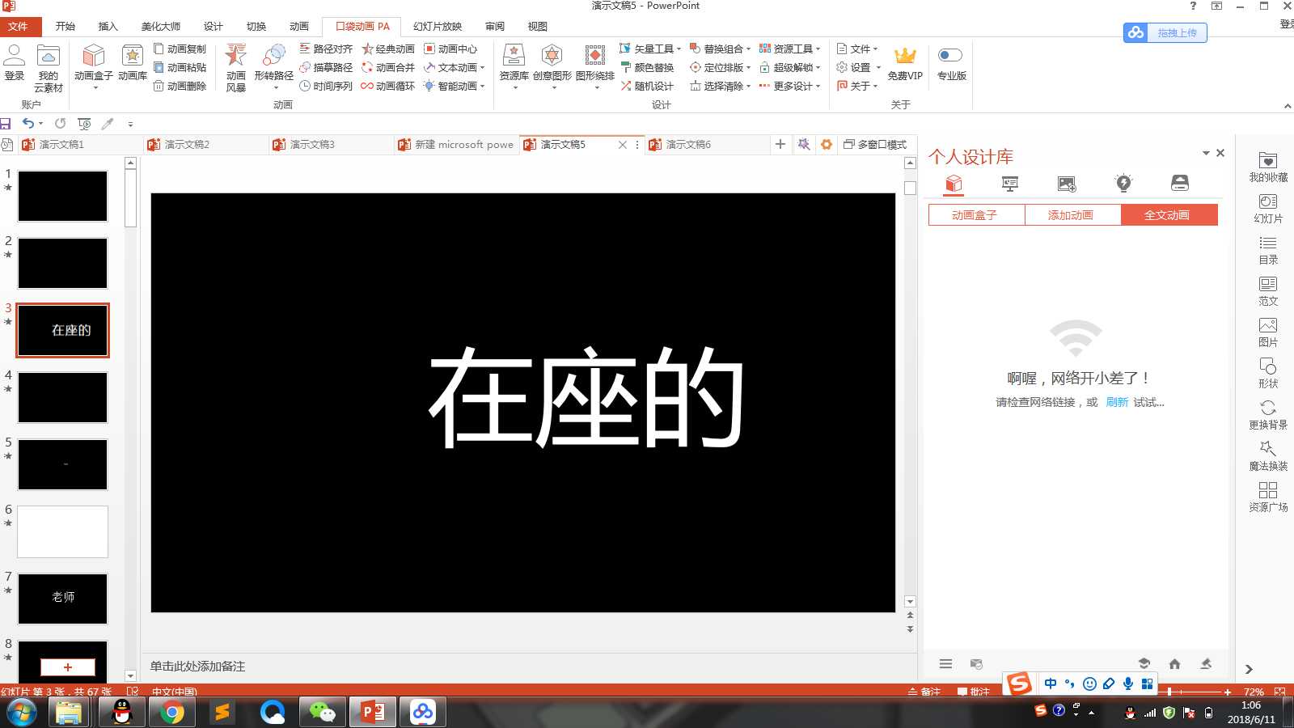1294x728 pixels.
Task: Open 我的收藏 favorites in right sidebar
Action: (1268, 167)
